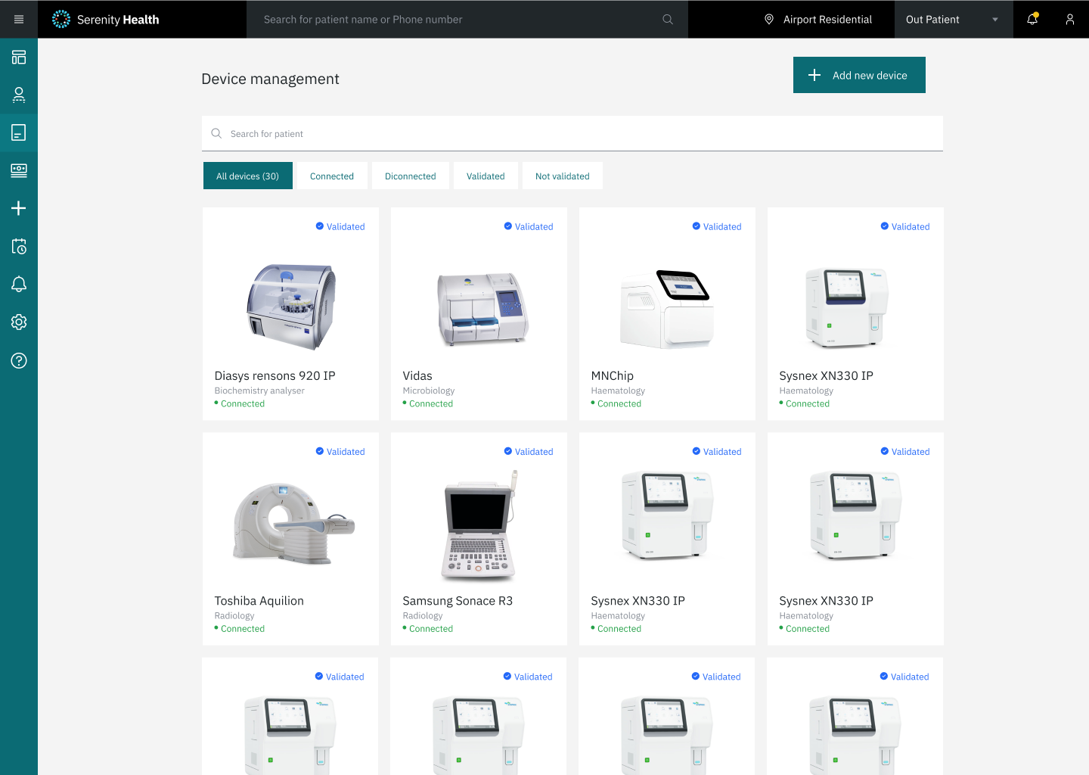This screenshot has height=775, width=1089.
Task: Open the settings gear sidebar icon
Action: 19,322
